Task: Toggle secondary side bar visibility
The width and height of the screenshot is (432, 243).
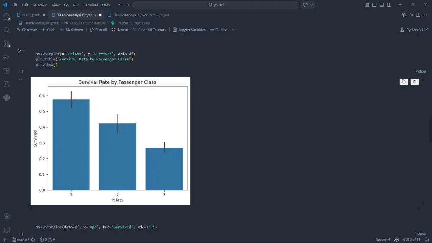Action: click(x=389, y=5)
